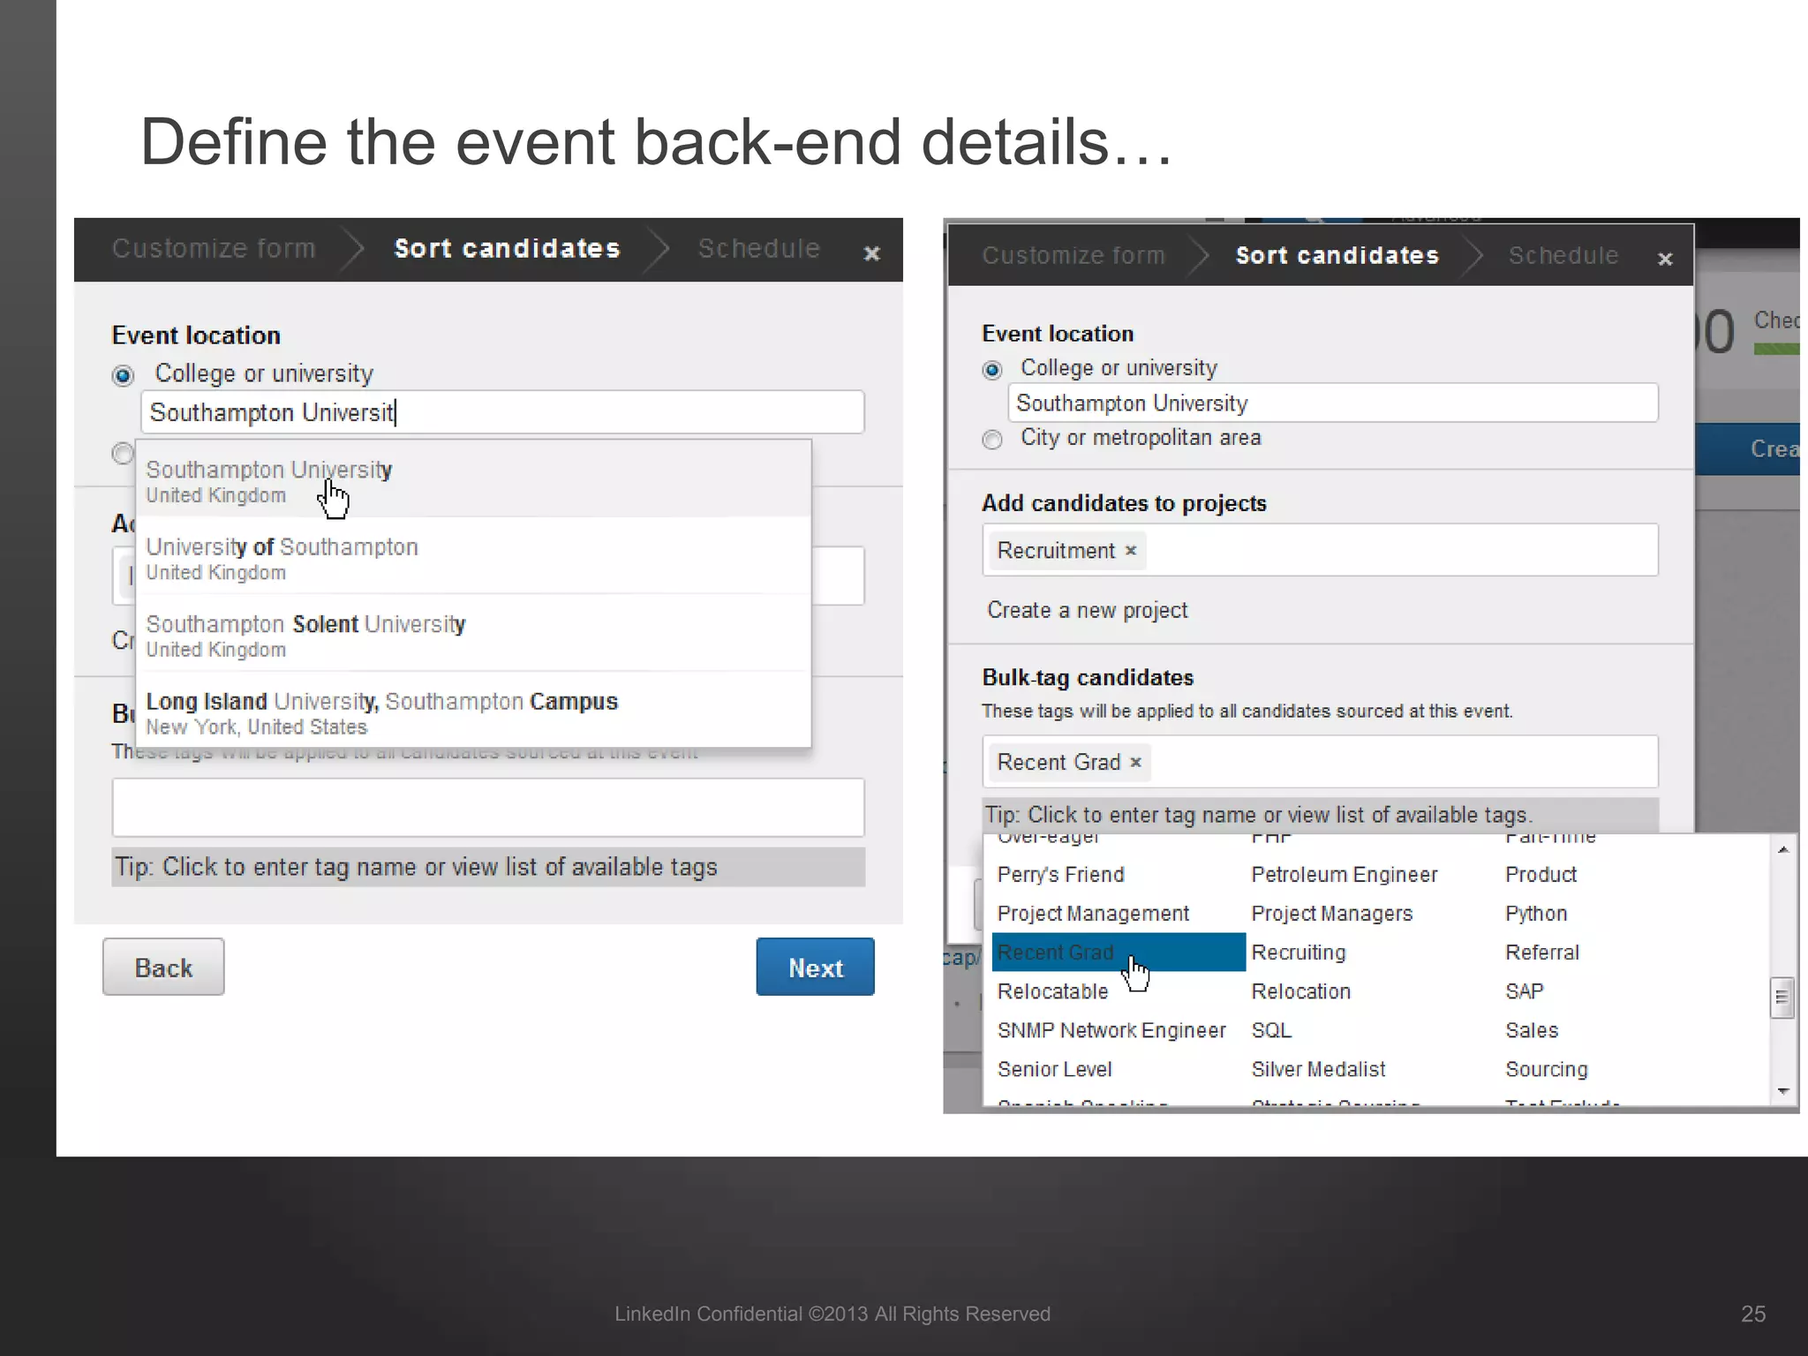
Task: Select the Perry's Friend tag
Action: (1061, 875)
